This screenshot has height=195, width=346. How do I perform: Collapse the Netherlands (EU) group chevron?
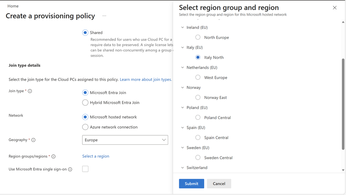point(183,68)
